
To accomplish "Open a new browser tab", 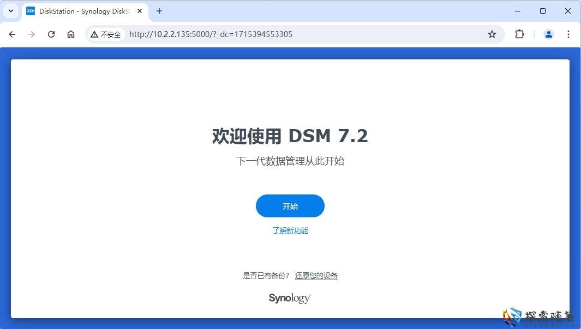I will pos(158,11).
